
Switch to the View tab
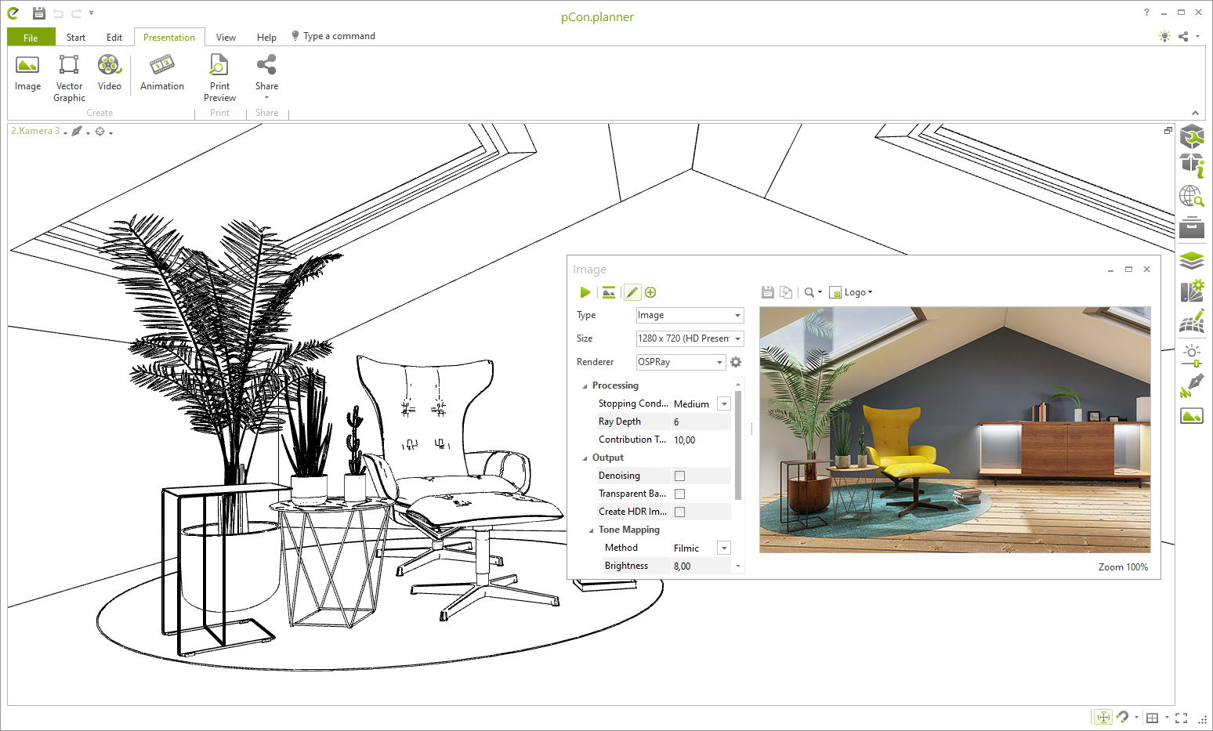coord(226,38)
